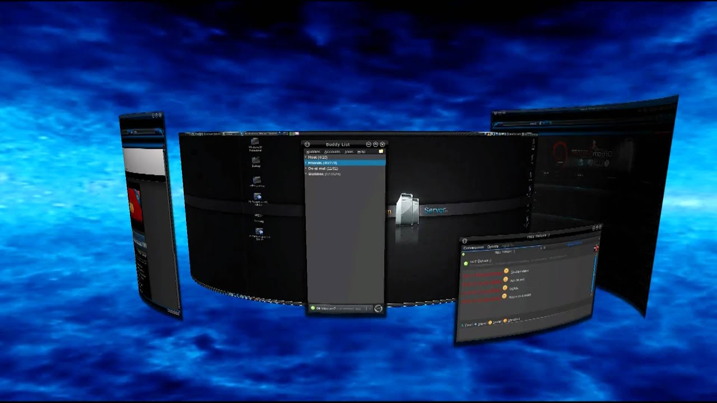Open the third dark folder desktop icon
The width and height of the screenshot is (717, 403).
[x=257, y=180]
